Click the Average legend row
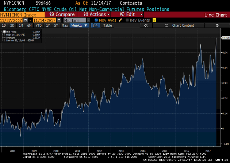Screen dimensions: 230x163 (22, 38)
